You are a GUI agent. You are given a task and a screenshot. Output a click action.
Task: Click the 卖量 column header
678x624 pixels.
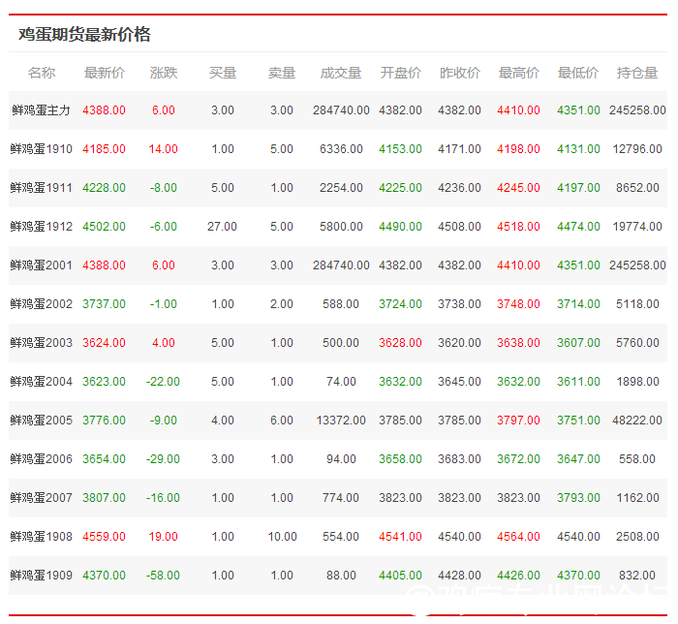tap(282, 73)
